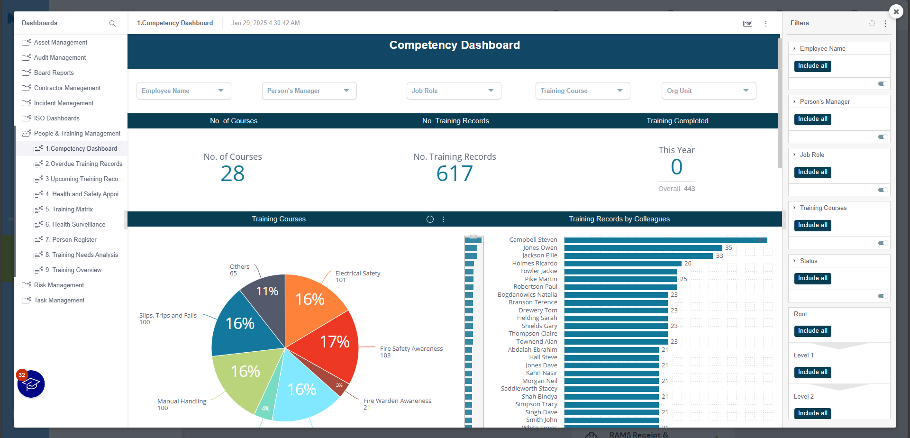This screenshot has height=438, width=910.
Task: Open the graduation cap learning widget
Action: pos(31,384)
